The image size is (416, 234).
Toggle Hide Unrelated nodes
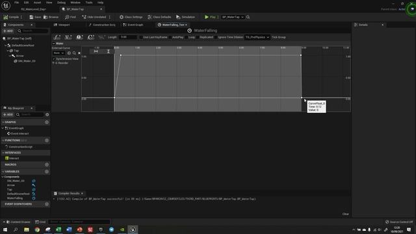point(94,17)
